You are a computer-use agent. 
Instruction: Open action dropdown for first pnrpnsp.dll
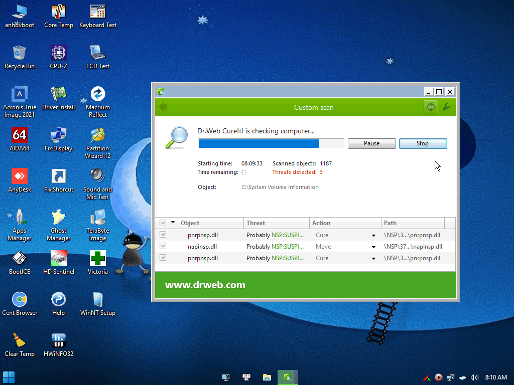(373, 236)
